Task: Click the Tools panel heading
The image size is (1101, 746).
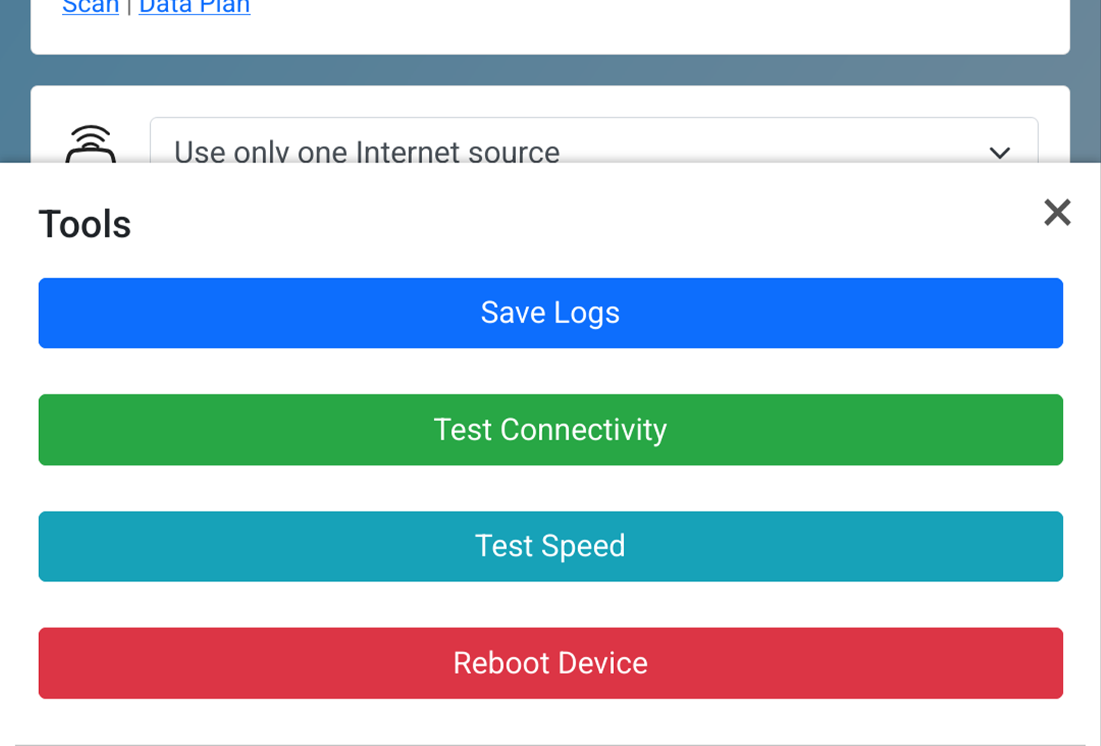Action: (x=85, y=225)
